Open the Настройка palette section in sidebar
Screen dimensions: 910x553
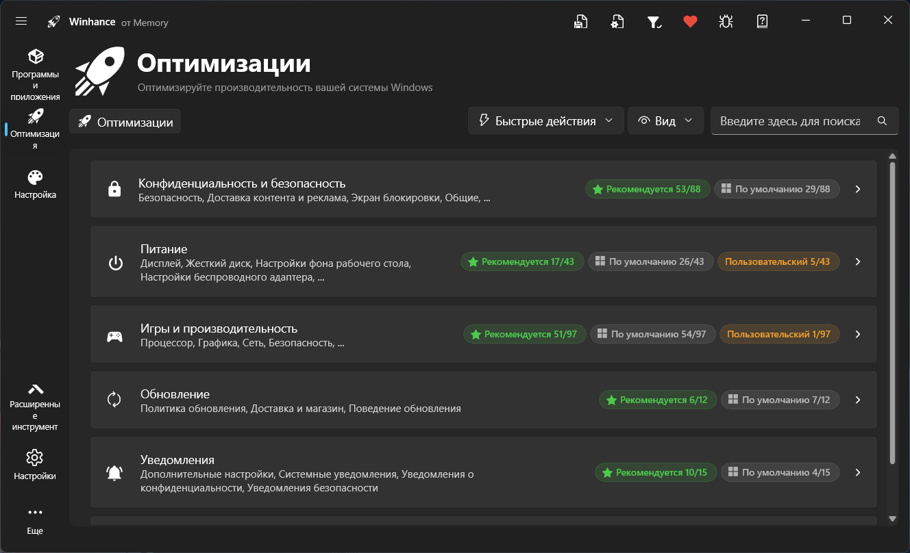(35, 185)
